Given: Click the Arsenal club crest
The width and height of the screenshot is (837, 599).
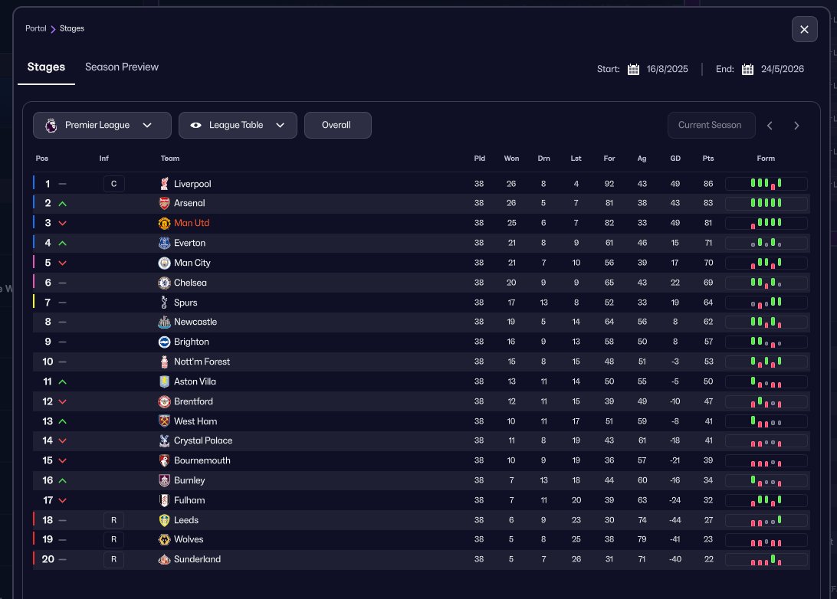Looking at the screenshot, I should [x=164, y=203].
